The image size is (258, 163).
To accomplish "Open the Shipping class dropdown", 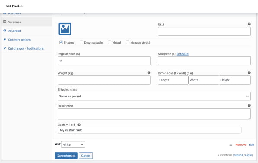I will (154, 96).
